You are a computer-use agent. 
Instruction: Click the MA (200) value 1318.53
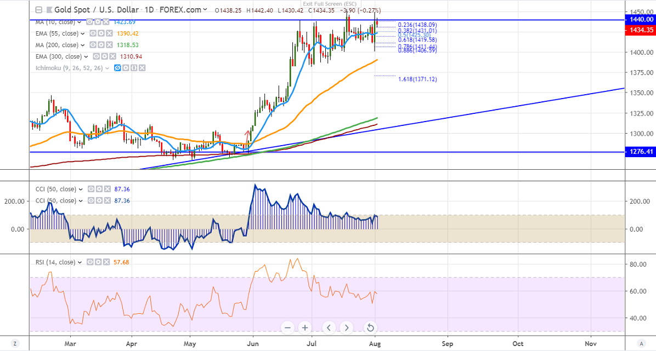click(x=129, y=45)
